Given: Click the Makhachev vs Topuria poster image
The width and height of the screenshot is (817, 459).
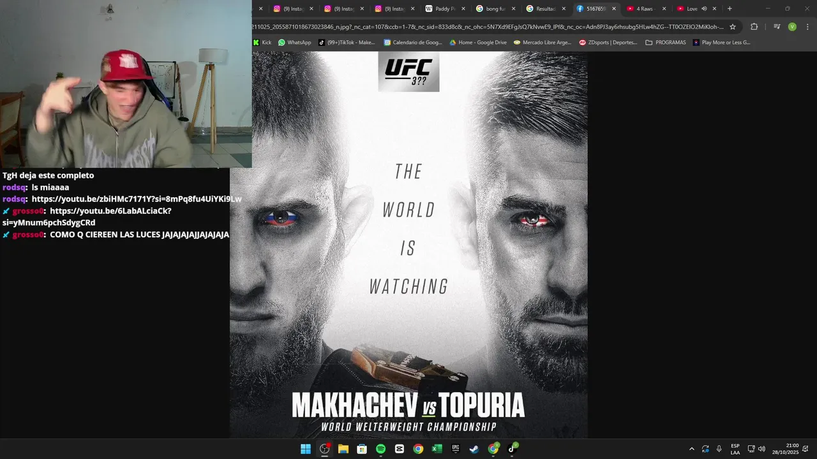Looking at the screenshot, I should pyautogui.click(x=408, y=245).
